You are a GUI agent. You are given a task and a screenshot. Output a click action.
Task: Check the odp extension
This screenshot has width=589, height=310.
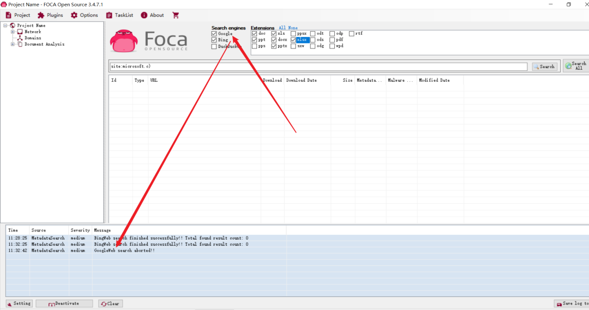pos(332,34)
